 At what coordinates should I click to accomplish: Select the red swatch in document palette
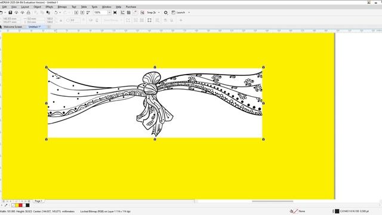click(x=20, y=205)
